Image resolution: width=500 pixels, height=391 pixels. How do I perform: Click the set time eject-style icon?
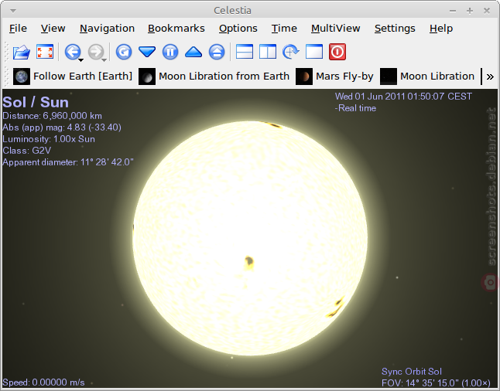point(217,52)
